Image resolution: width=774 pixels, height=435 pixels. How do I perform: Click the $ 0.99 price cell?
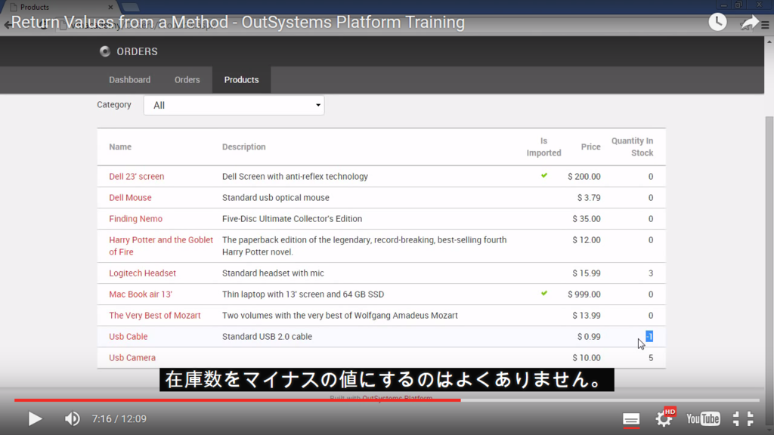coord(589,337)
